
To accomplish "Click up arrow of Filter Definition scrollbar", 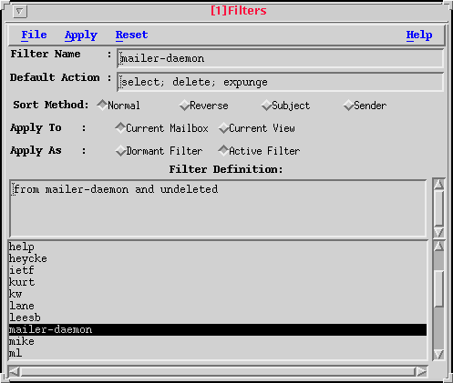I will [439, 184].
